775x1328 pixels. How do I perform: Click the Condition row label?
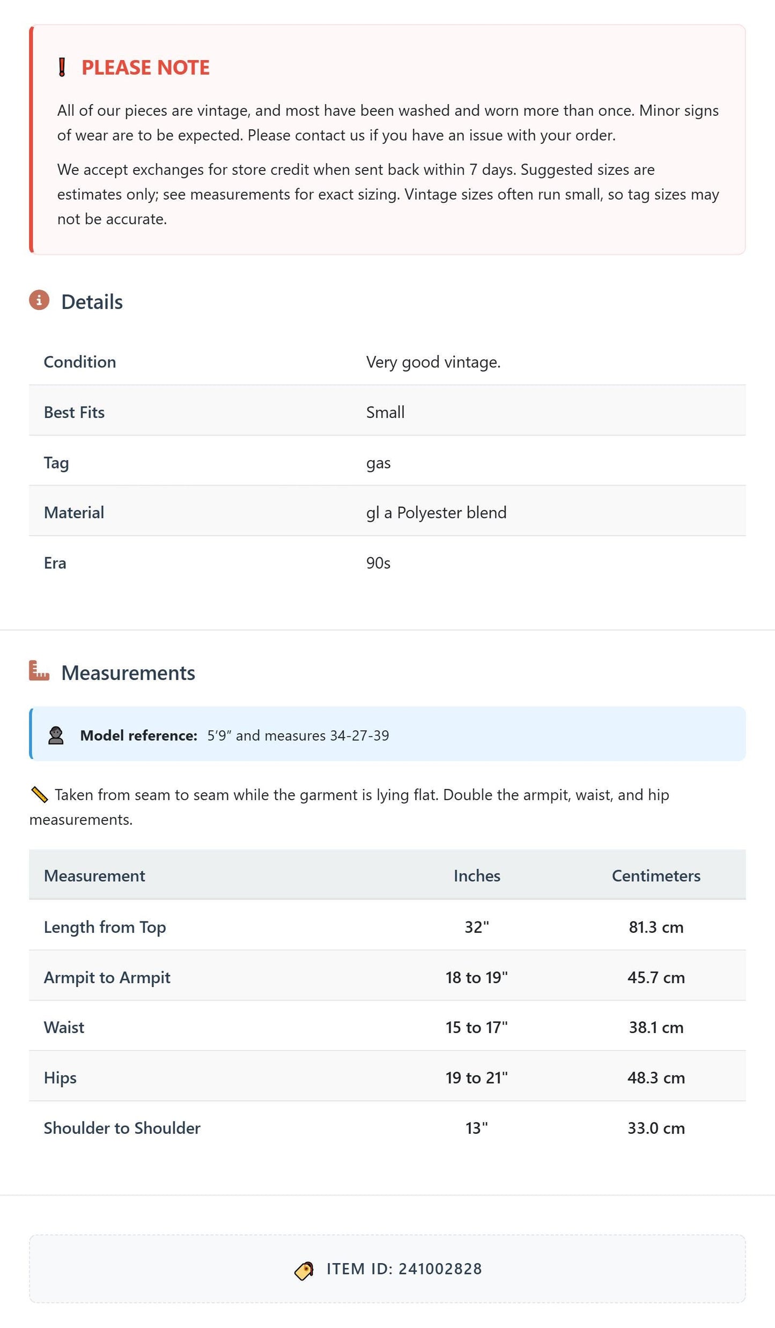[x=80, y=362]
